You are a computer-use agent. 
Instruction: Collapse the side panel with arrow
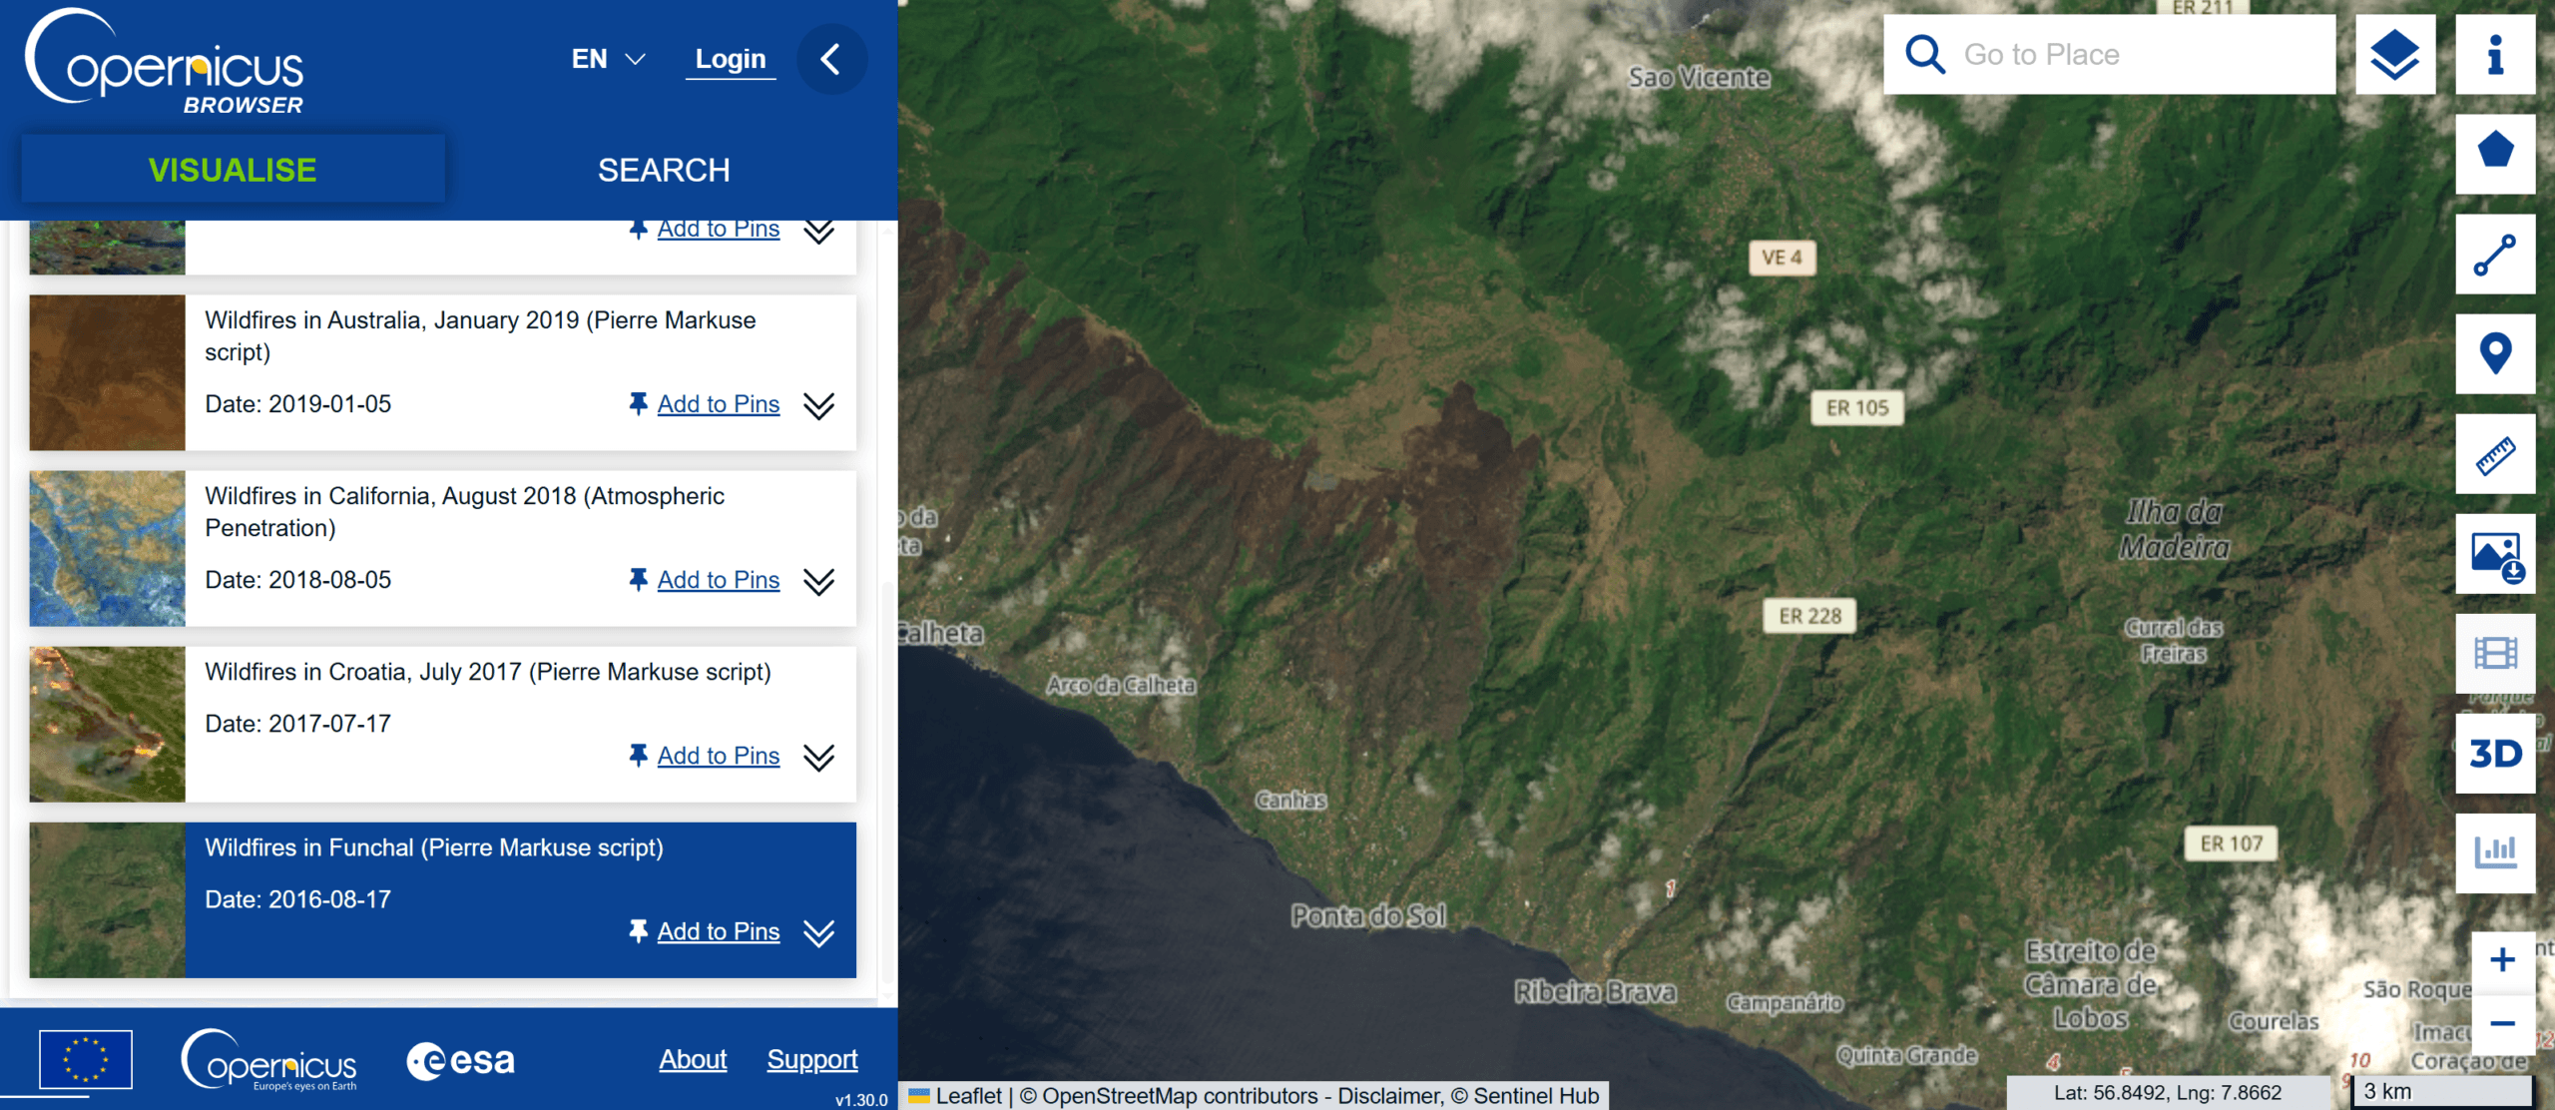(830, 59)
